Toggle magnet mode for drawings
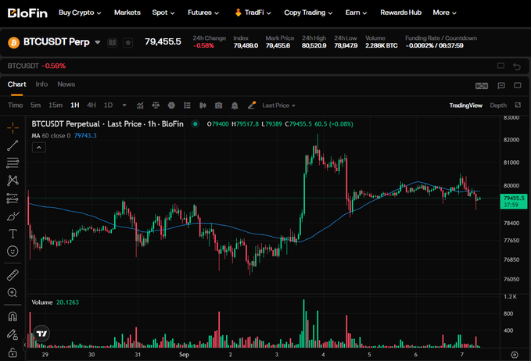Viewport: 531px width, 361px height. 13,316
